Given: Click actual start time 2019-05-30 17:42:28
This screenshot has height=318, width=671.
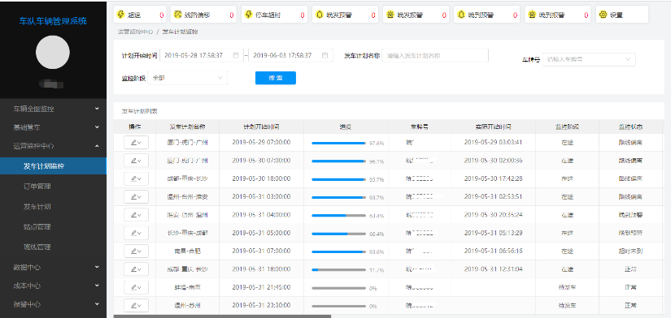Looking at the screenshot, I should (493, 178).
